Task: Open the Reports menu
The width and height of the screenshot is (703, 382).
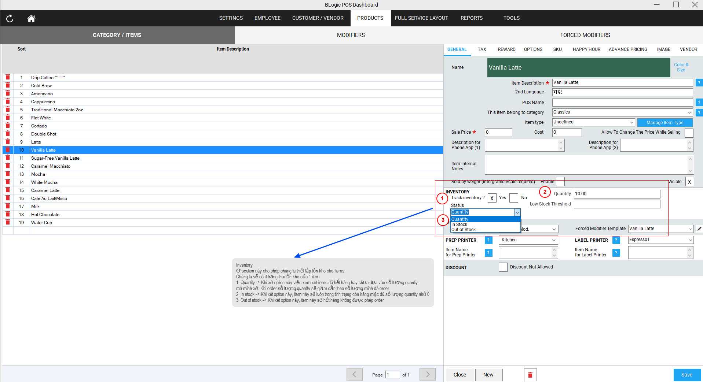Action: (x=471, y=18)
